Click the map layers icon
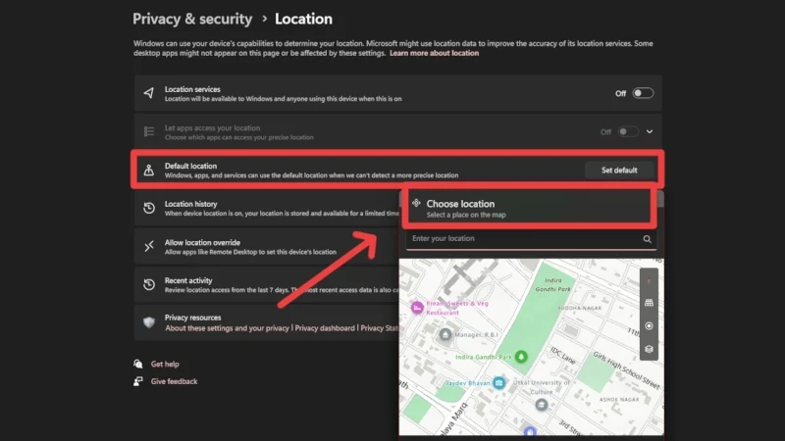The image size is (785, 441). click(649, 348)
